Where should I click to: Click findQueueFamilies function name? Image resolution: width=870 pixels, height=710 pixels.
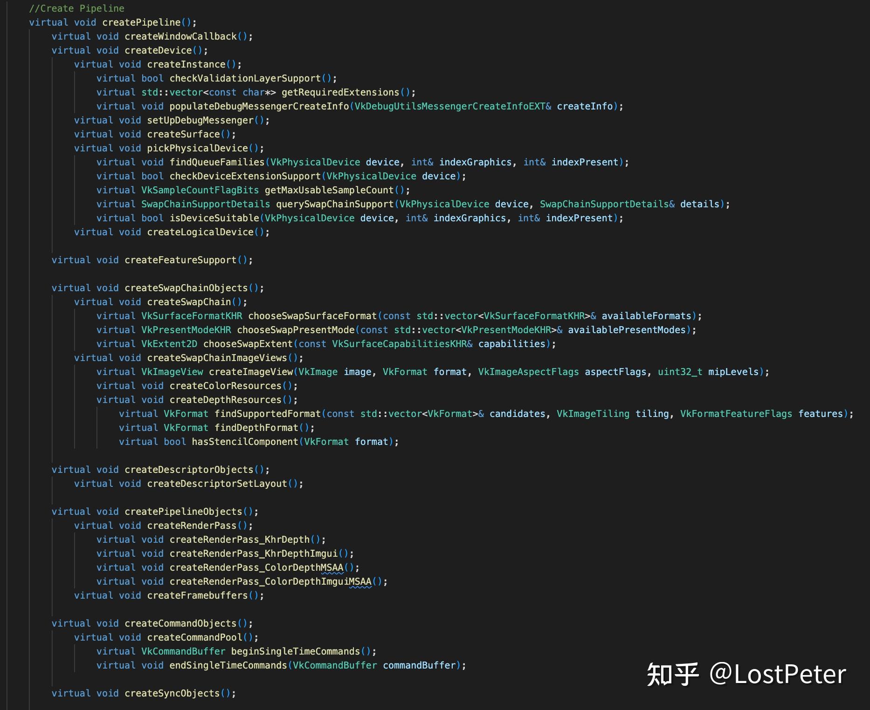(x=217, y=162)
